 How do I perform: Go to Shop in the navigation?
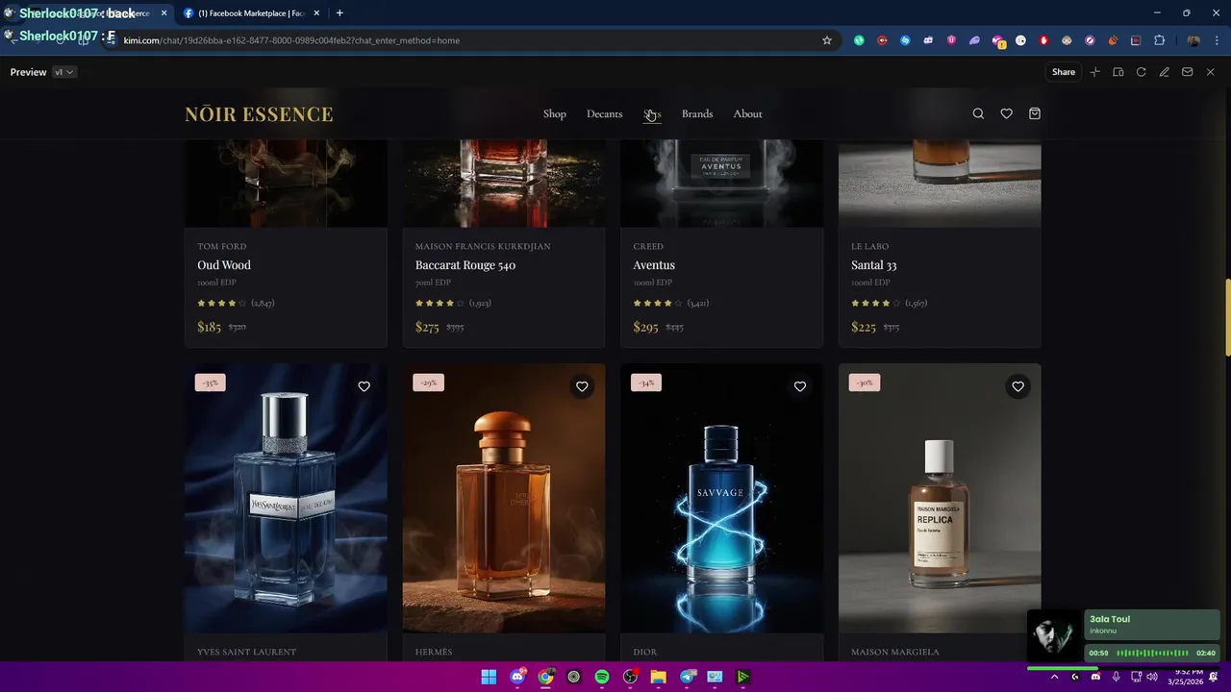coord(555,113)
